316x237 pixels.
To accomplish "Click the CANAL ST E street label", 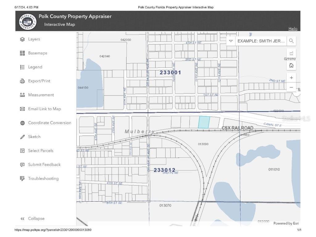I will pos(272,125).
